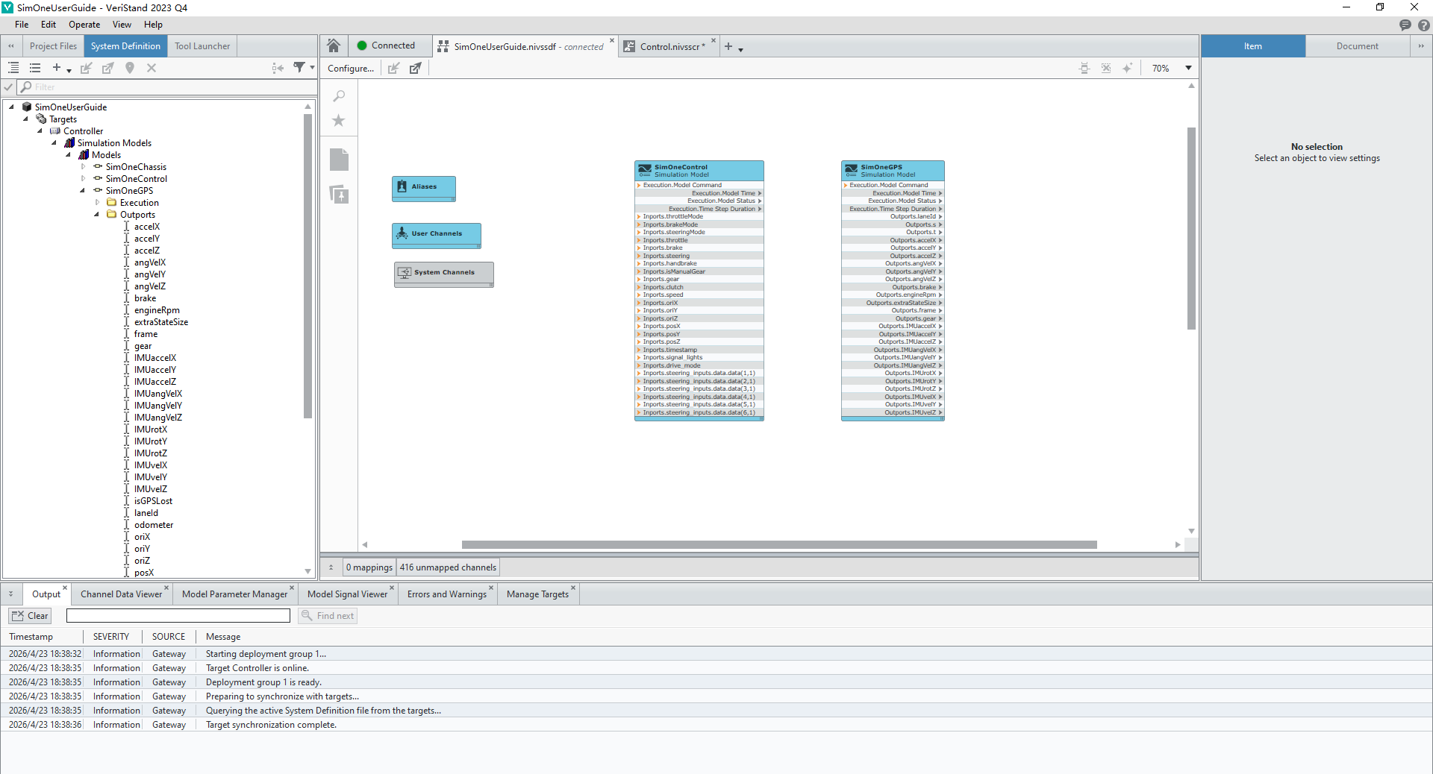The width and height of the screenshot is (1433, 774).
Task: Open the filter options dropdown arrow
Action: [312, 68]
